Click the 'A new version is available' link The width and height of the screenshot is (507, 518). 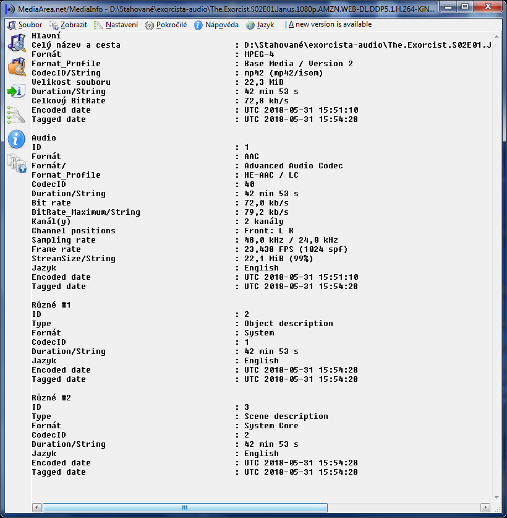(x=330, y=25)
